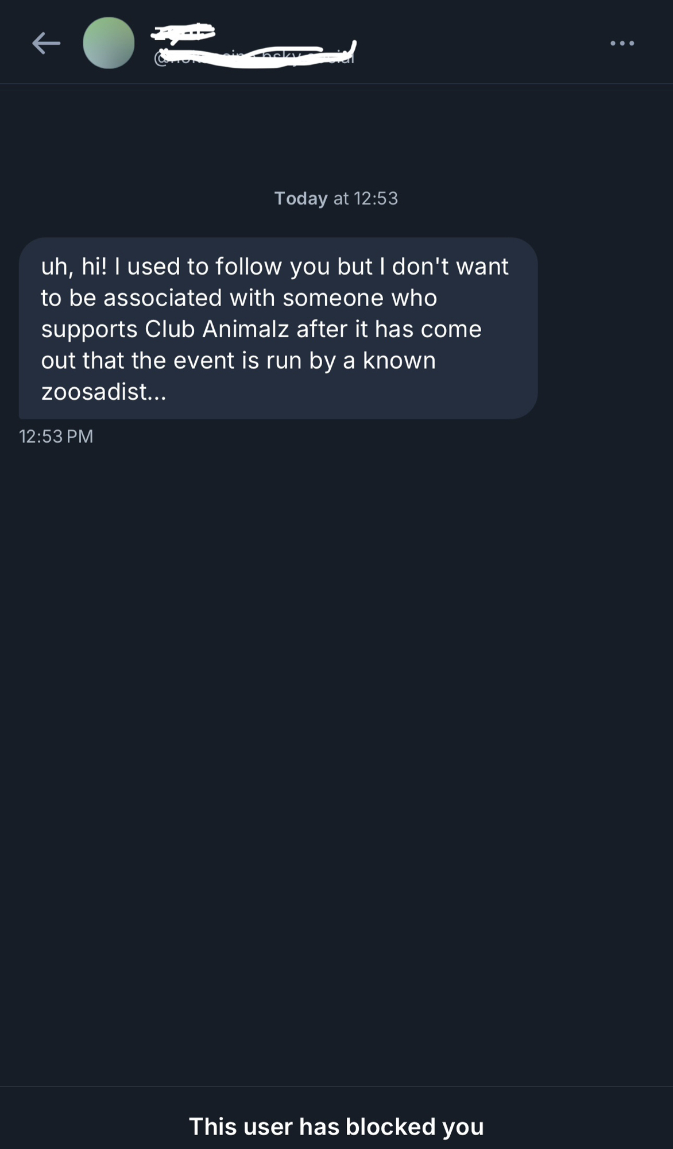673x1149 pixels.
Task: Click the word "zoosadist..." in the message
Action: tap(103, 392)
